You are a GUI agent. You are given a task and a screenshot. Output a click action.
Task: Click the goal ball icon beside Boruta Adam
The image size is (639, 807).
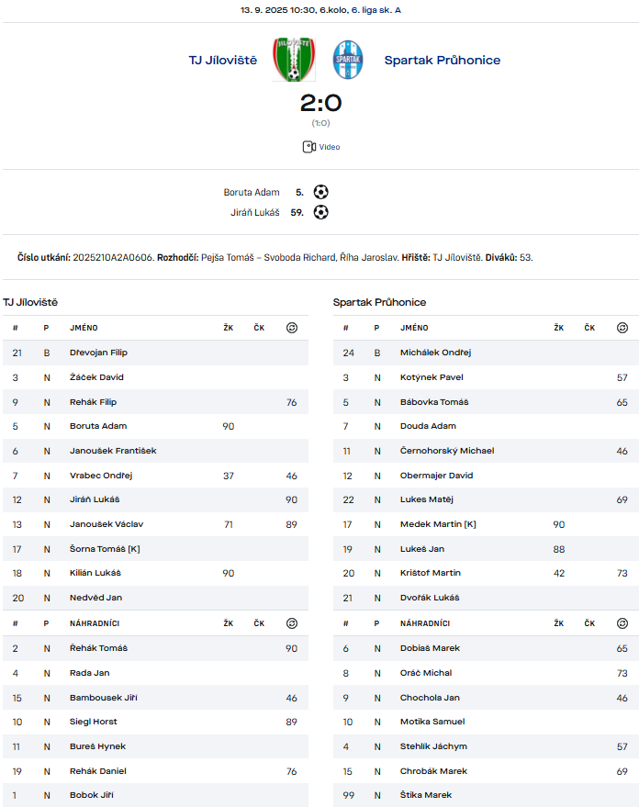click(320, 192)
